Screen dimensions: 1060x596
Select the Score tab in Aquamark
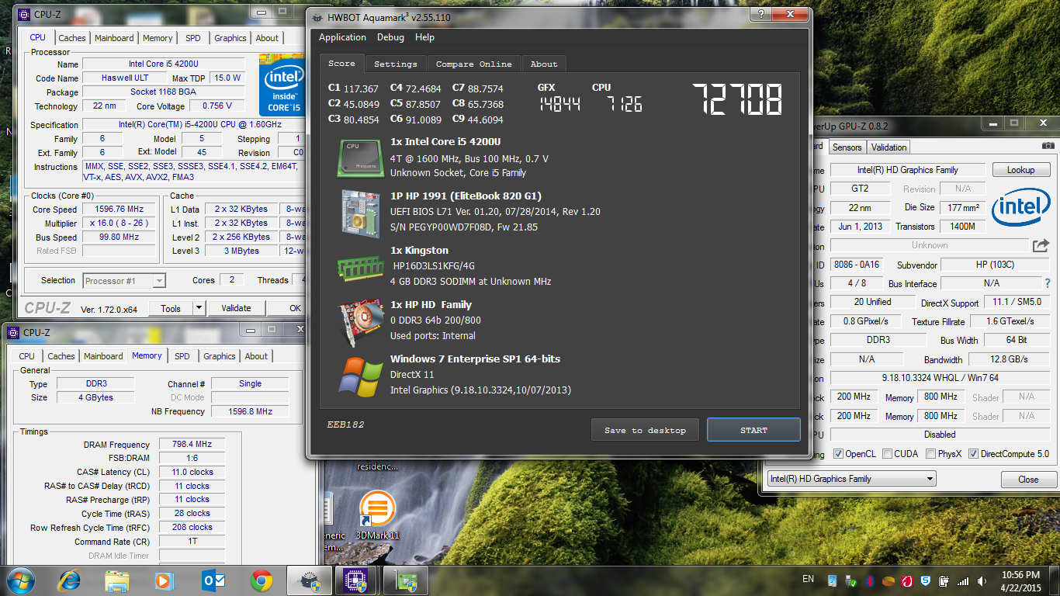point(341,64)
